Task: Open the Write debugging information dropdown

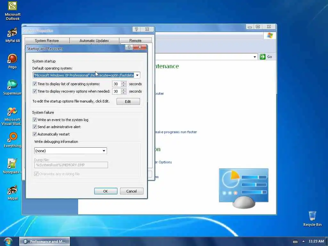Action: (x=104, y=151)
